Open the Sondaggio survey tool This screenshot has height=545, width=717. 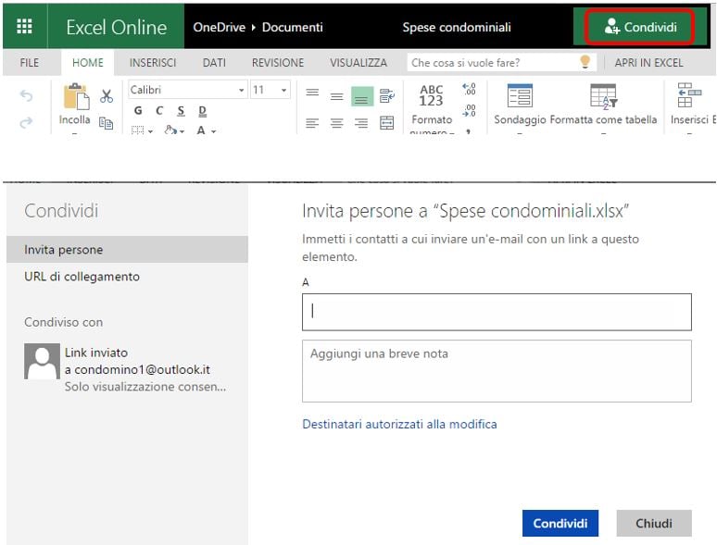(x=520, y=95)
